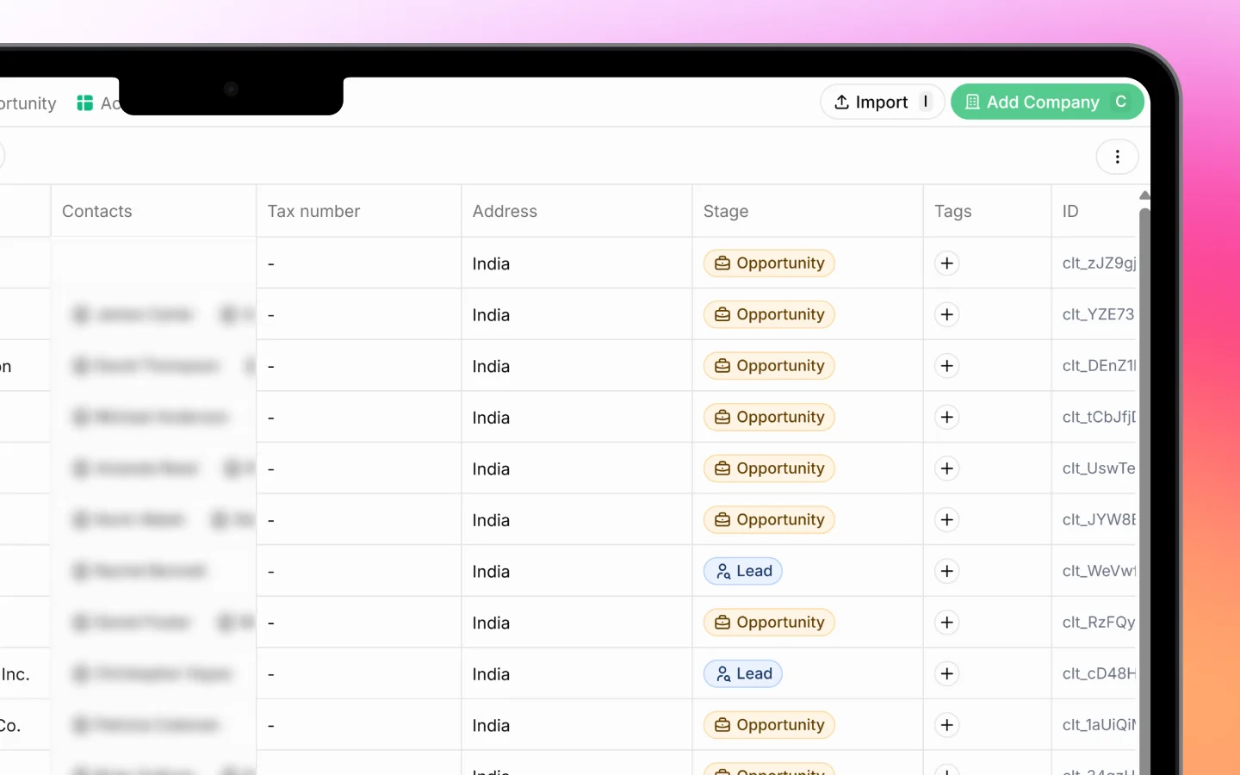1240x775 pixels.
Task: Click the ID column header
Action: click(1094, 211)
